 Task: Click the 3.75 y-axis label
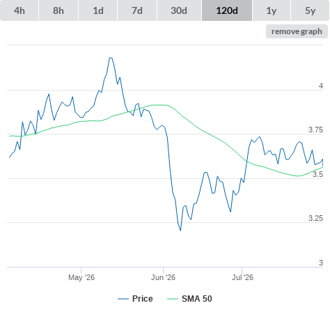(x=315, y=130)
